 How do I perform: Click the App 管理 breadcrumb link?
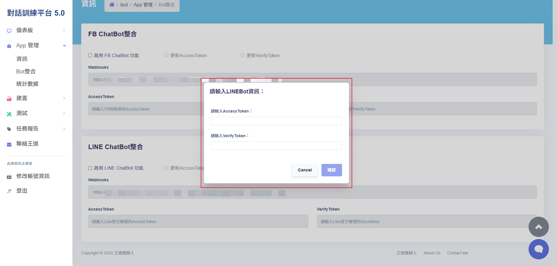143,5
